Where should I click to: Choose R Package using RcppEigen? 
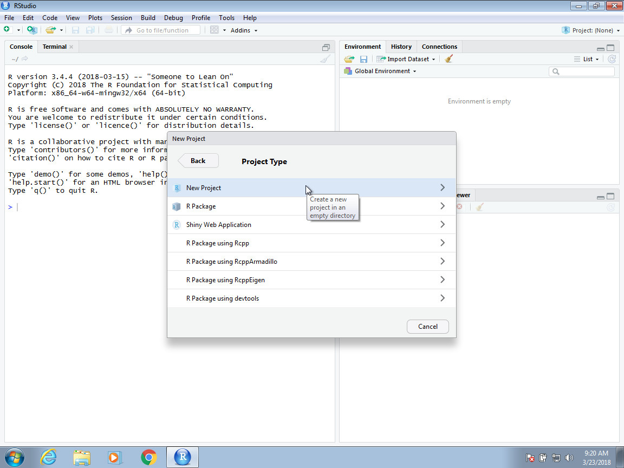tap(311, 279)
